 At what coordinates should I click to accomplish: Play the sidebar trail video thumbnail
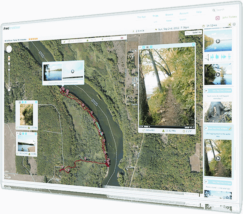click(x=218, y=158)
